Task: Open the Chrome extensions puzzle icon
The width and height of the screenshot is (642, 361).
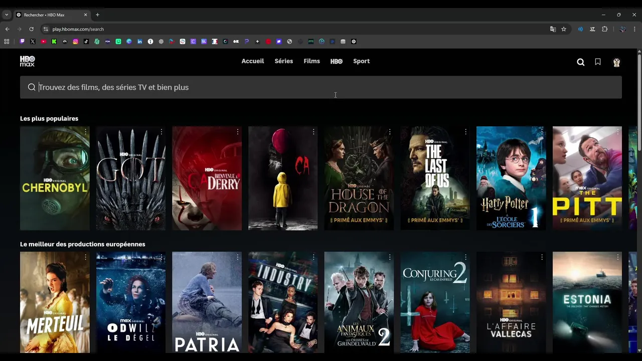Action: coord(605,29)
